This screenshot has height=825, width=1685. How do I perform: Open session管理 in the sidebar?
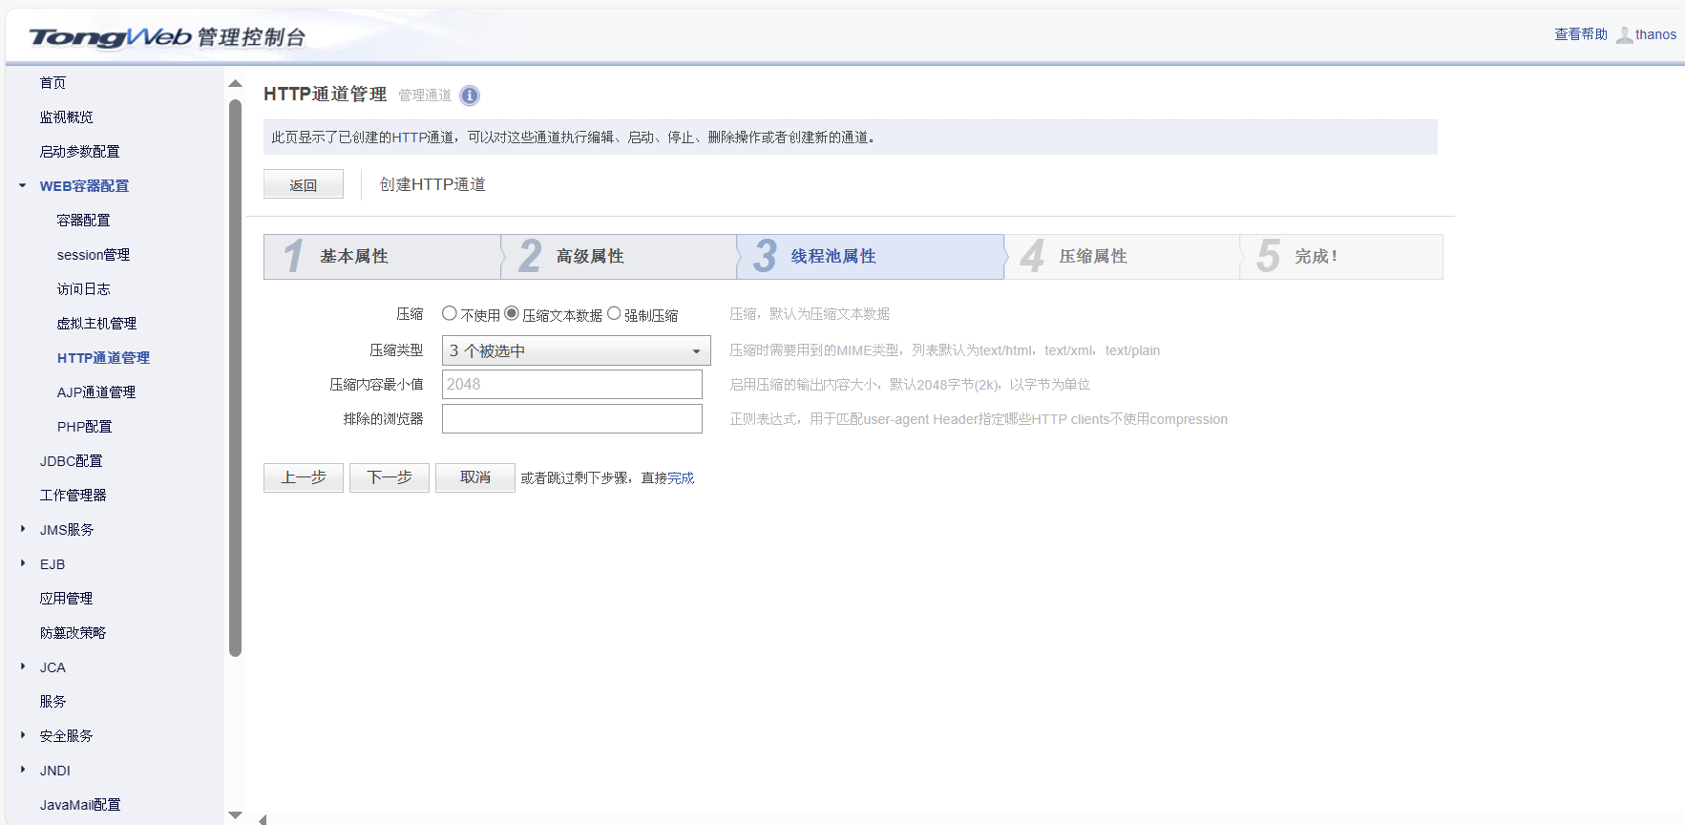(94, 255)
